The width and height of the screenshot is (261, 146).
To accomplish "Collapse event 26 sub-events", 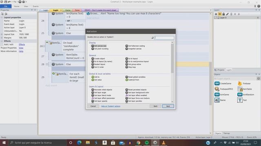I will [x=44, y=46].
